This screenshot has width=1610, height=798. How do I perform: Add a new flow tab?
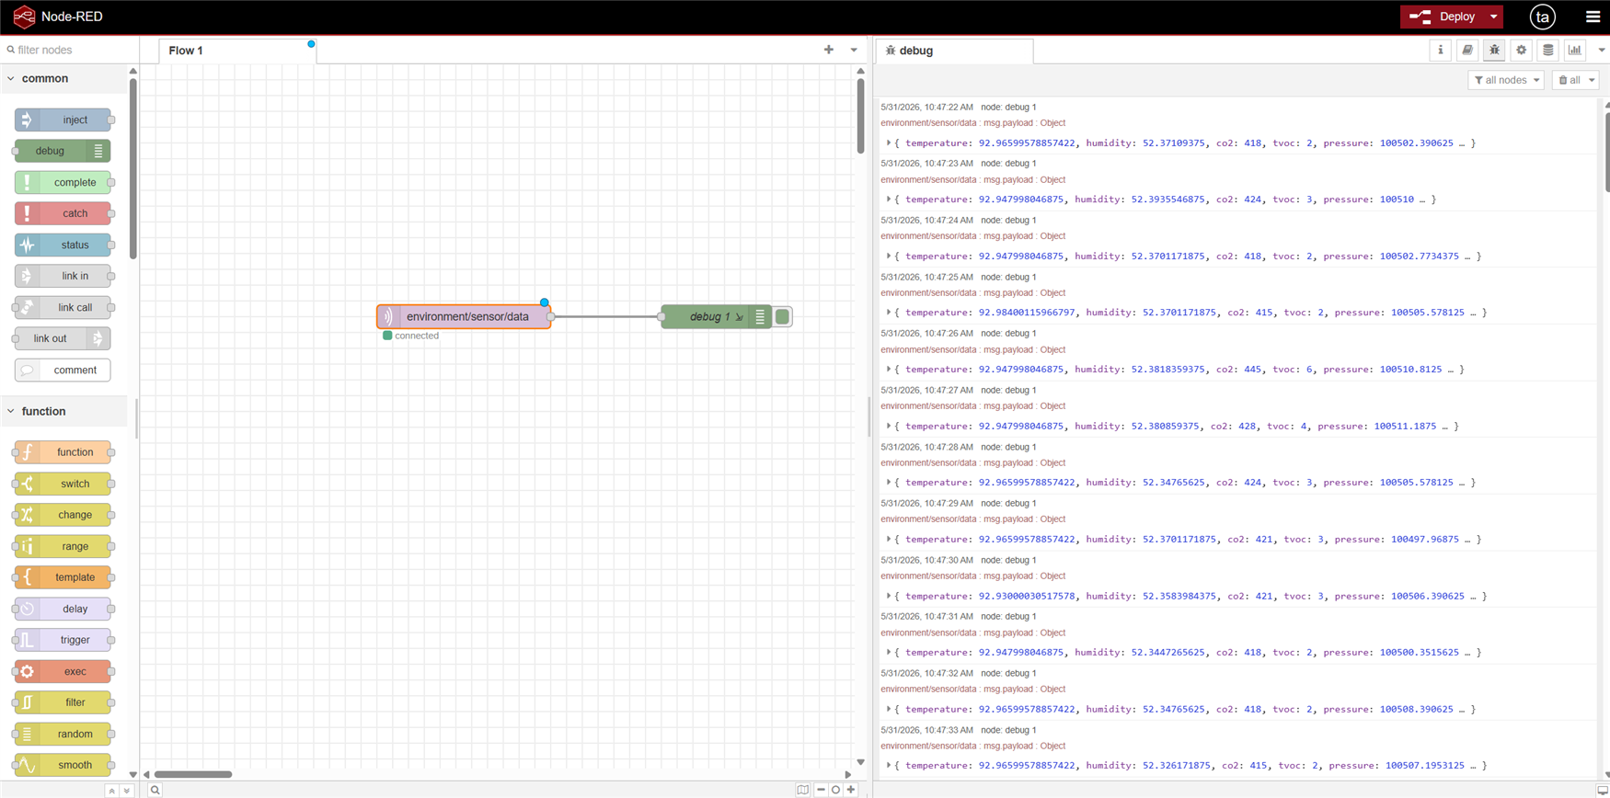click(829, 50)
